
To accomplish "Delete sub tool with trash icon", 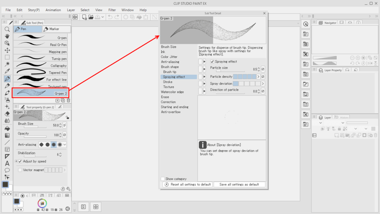I will point(68,100).
